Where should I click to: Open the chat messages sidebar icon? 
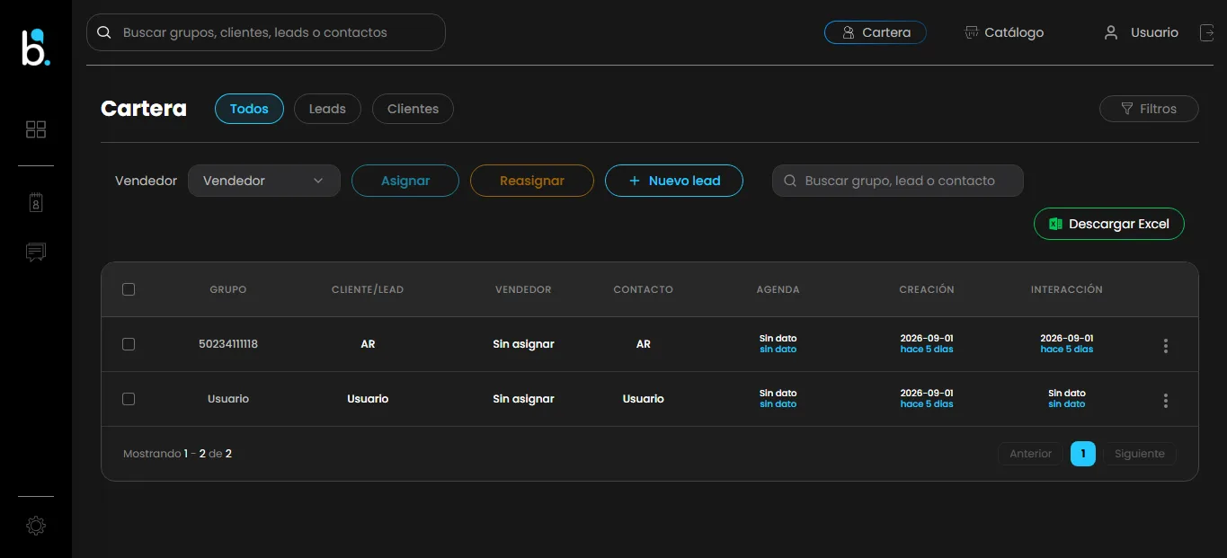[36, 252]
